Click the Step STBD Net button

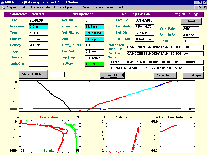[33, 74]
